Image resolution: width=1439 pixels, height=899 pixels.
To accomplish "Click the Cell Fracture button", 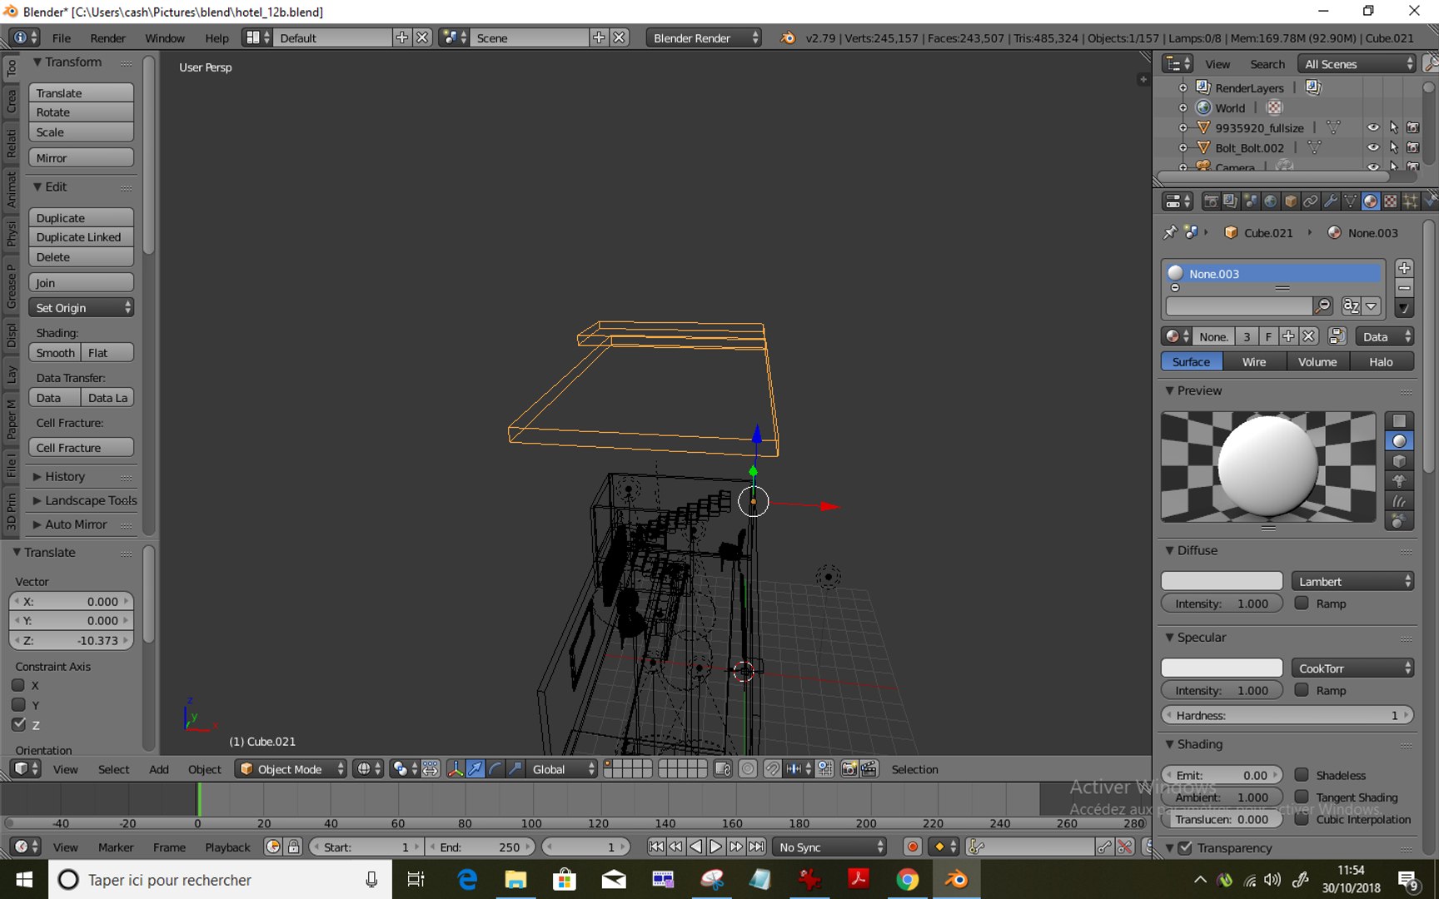I will click(x=81, y=448).
